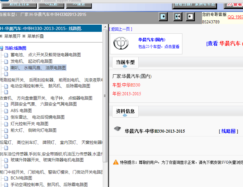Open 两路安全气囊、六路安全气囊电路图

point(44,104)
